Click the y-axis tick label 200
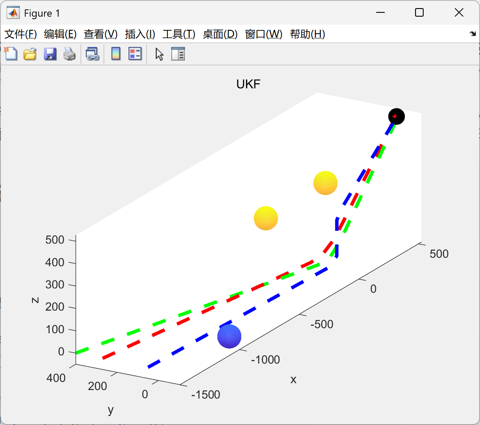The image size is (480, 425). click(x=97, y=386)
